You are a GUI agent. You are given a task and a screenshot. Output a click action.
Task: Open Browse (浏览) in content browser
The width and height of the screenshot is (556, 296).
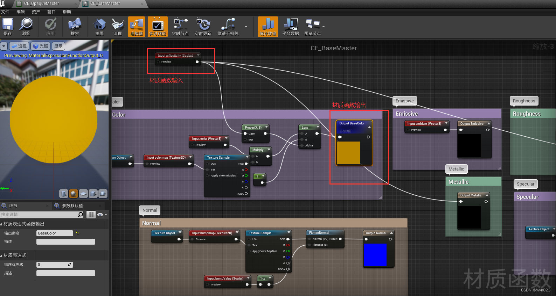tap(26, 27)
